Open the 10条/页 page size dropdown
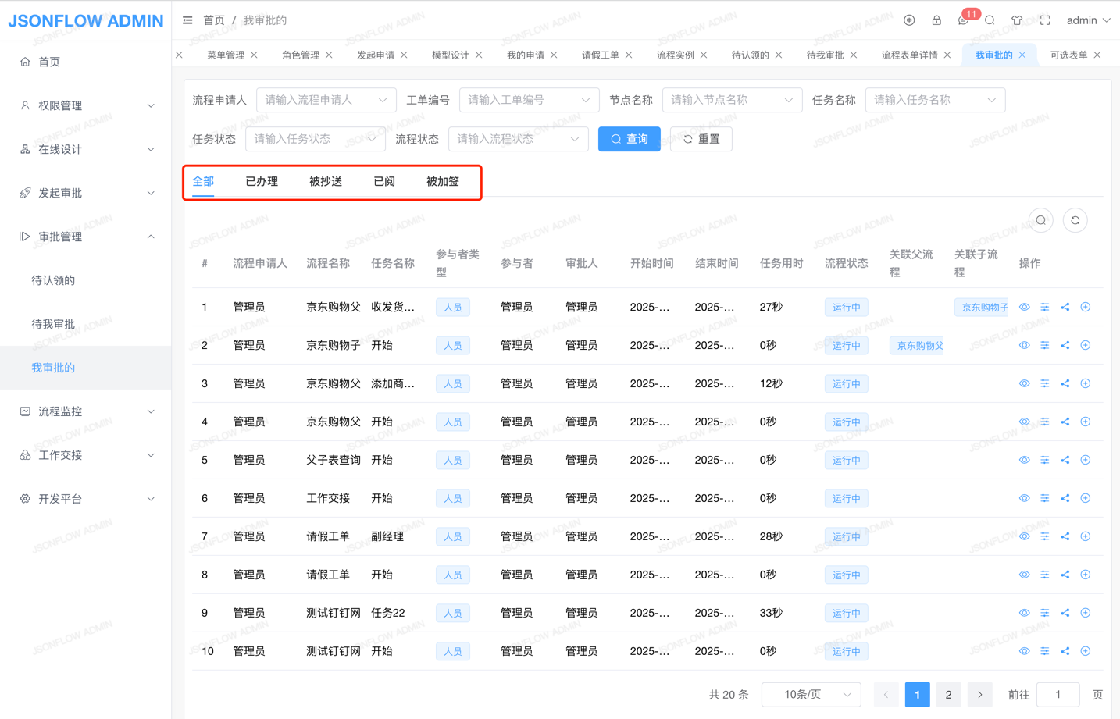Screen dimensions: 1120x719 point(811,694)
